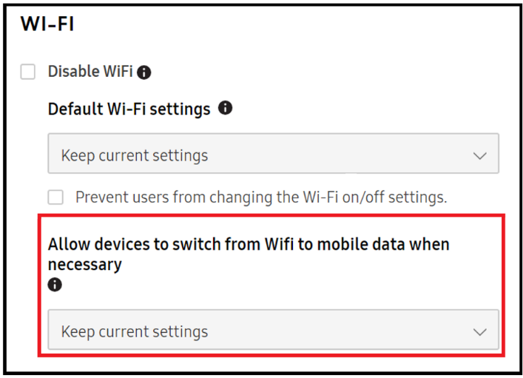Enable Prevent users from changing Wi-Fi settings checkbox

click(55, 197)
